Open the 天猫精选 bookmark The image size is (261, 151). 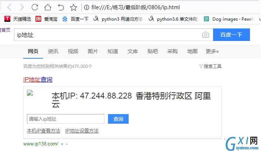pyautogui.click(x=18, y=19)
